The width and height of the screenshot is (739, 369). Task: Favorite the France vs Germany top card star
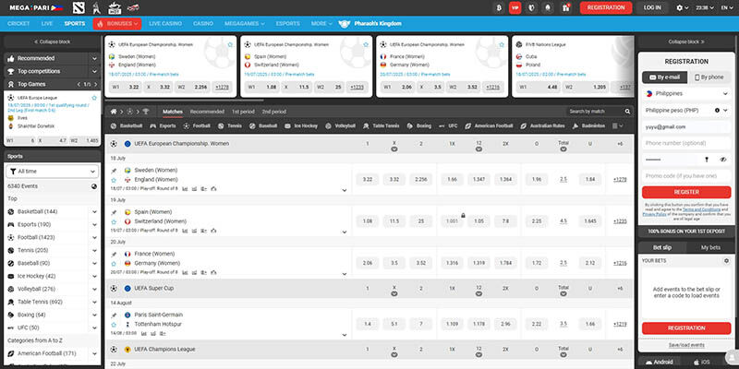(x=502, y=44)
